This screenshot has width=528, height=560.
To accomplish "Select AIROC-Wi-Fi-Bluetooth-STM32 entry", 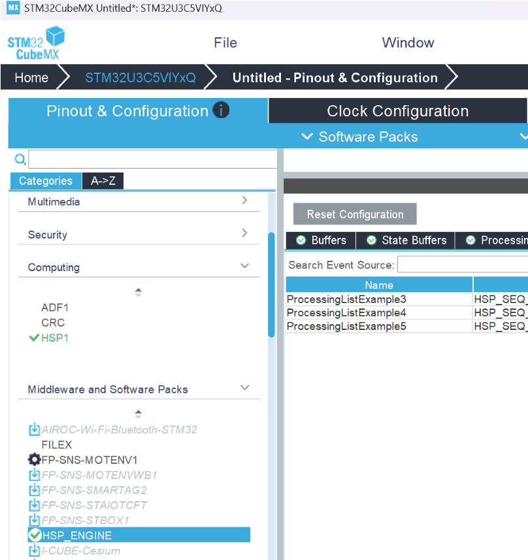I will (119, 429).
